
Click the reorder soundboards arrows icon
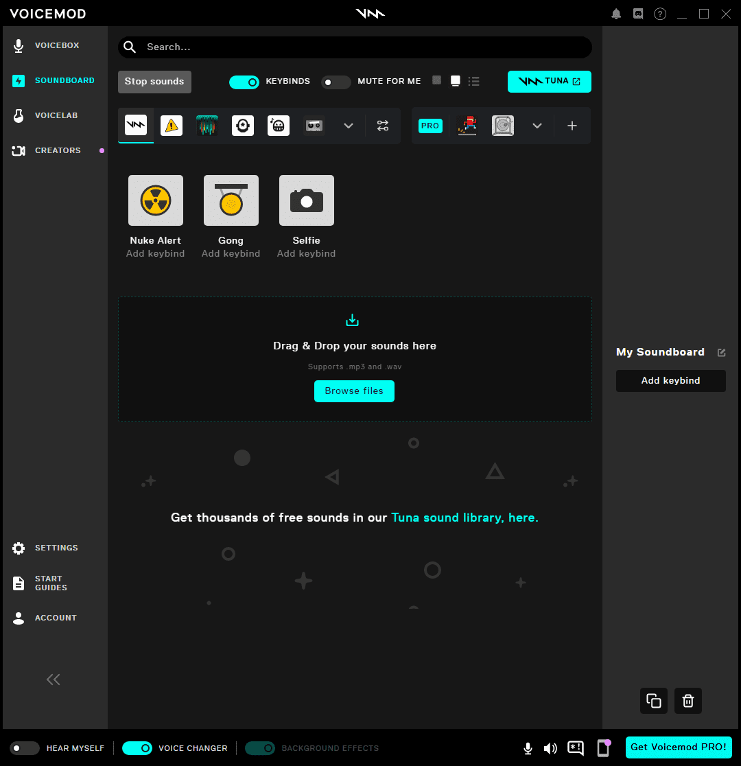(x=383, y=126)
